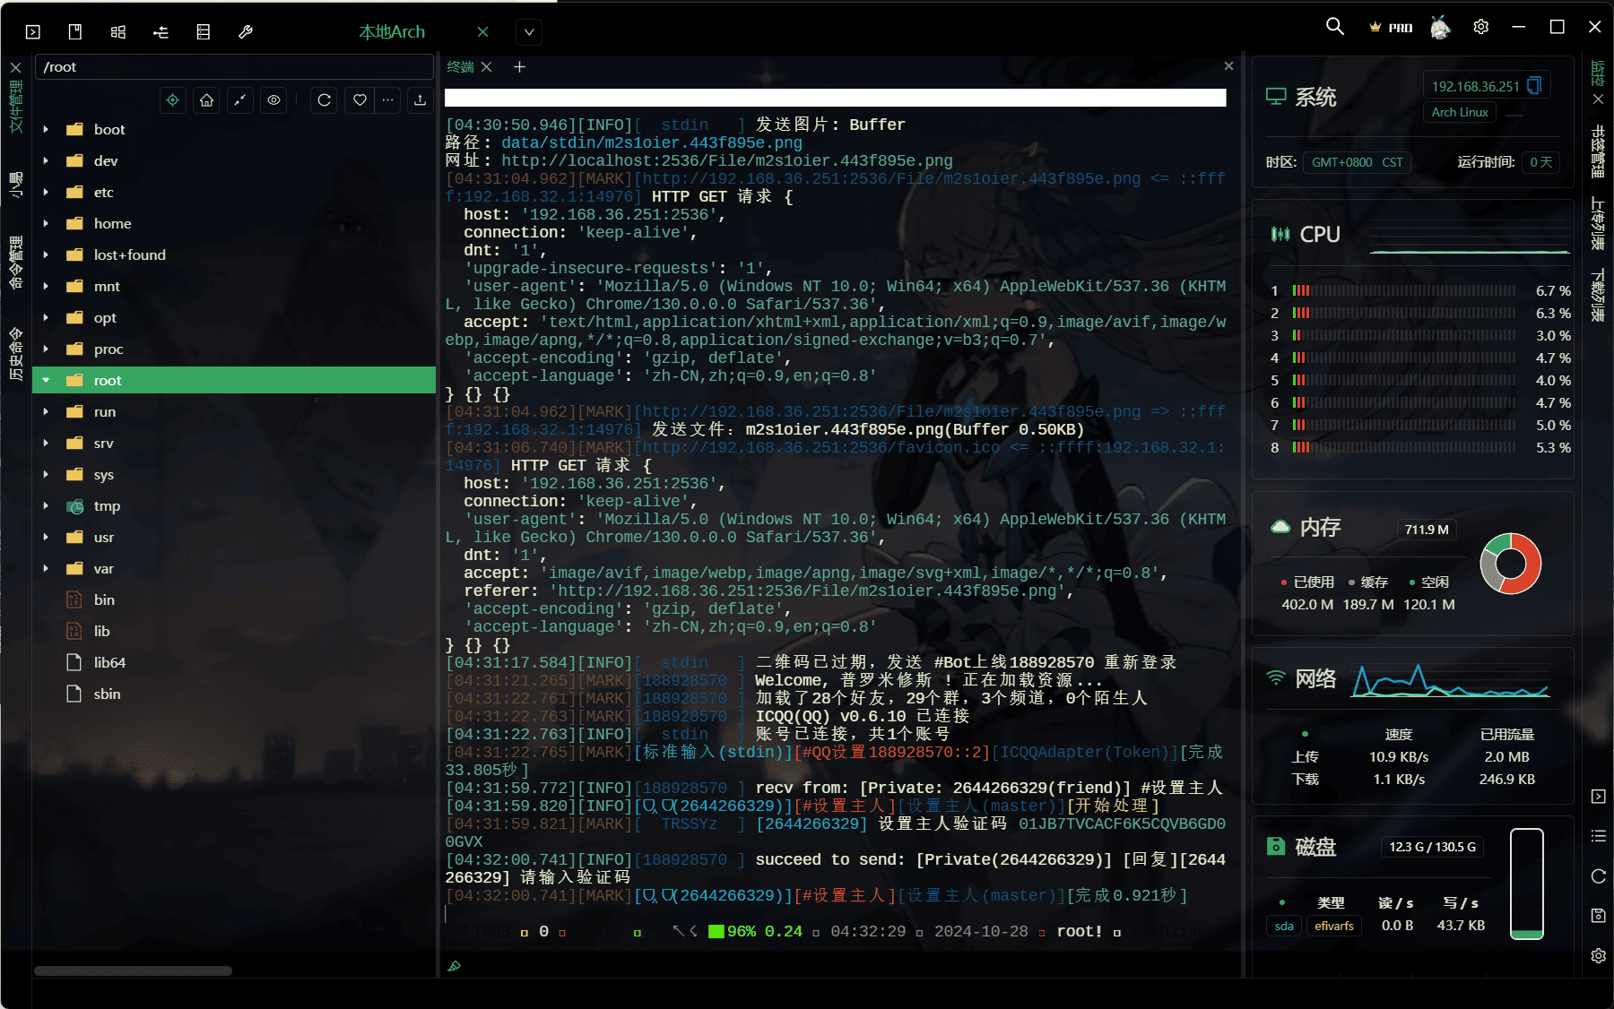Screen dimensions: 1614x1009
Task: Toggle the collapse arrows icon in file toolbar
Action: tap(239, 100)
